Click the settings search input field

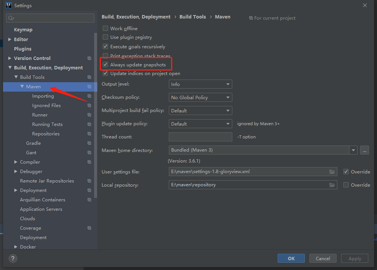coord(50,18)
